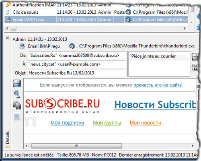Screen dimensions: 201x161
Task: Open the Мои подписки link
Action: pos(68,123)
